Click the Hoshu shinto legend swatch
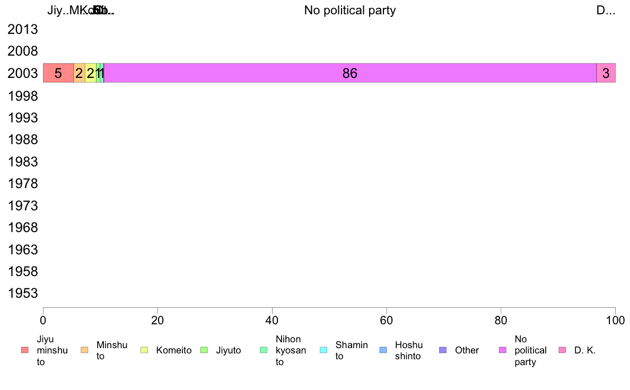 point(383,350)
